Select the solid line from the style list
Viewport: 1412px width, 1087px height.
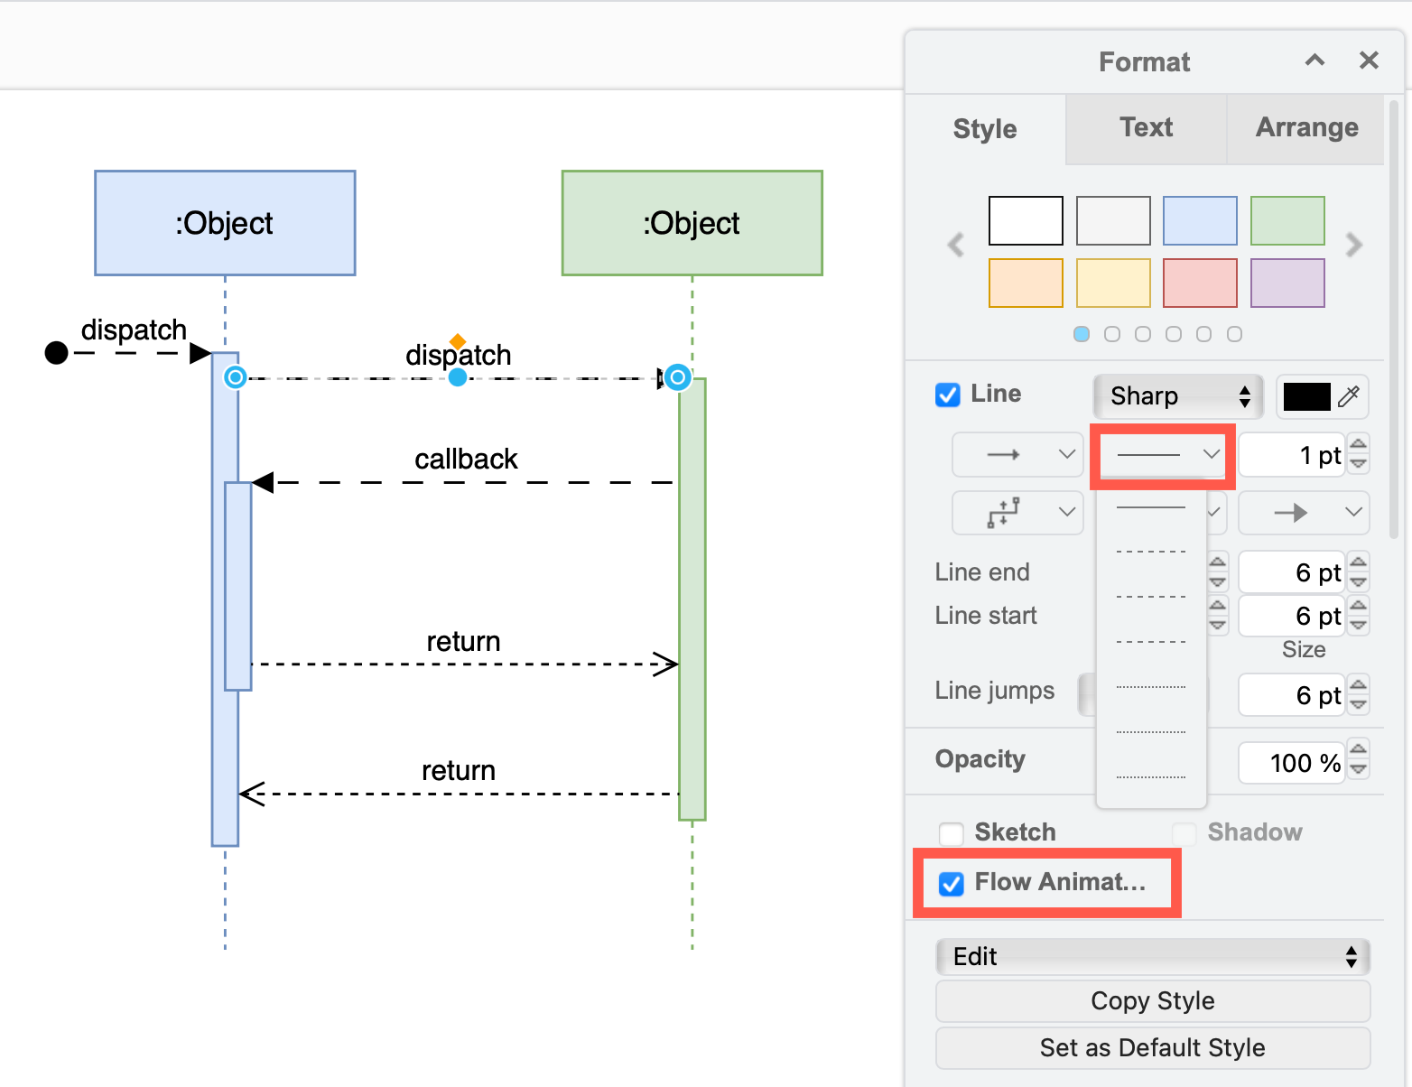tap(1151, 507)
